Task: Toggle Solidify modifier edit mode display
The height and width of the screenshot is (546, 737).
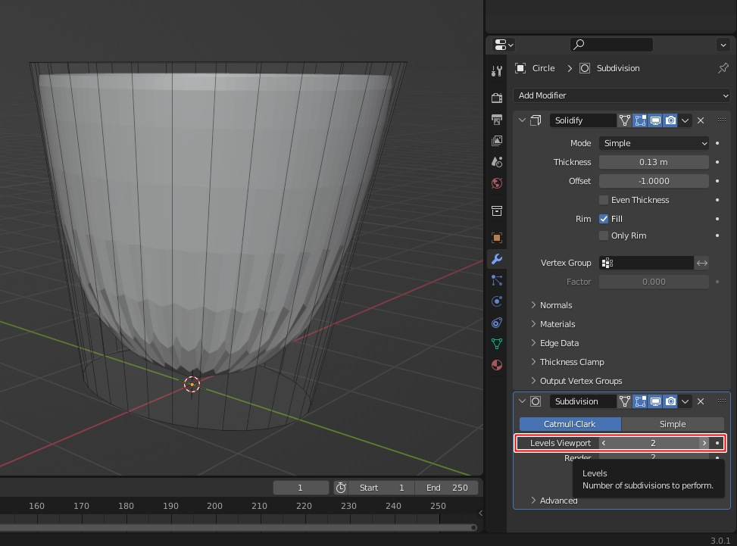Action: coord(640,120)
